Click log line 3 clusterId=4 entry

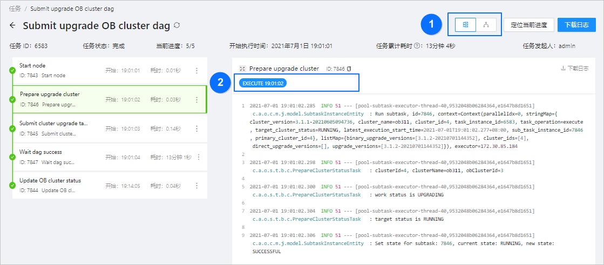click(392, 166)
